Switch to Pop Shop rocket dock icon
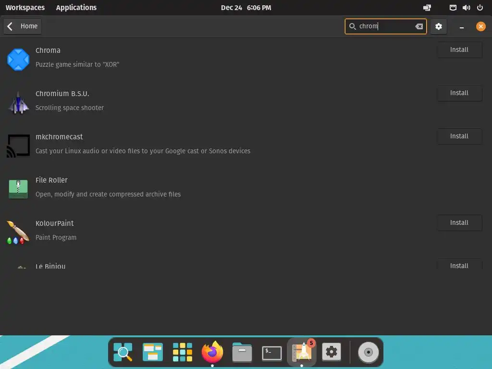492x369 pixels. tap(302, 352)
